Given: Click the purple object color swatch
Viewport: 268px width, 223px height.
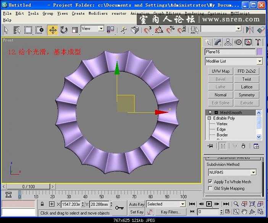Looking at the screenshot, I should pos(260,52).
